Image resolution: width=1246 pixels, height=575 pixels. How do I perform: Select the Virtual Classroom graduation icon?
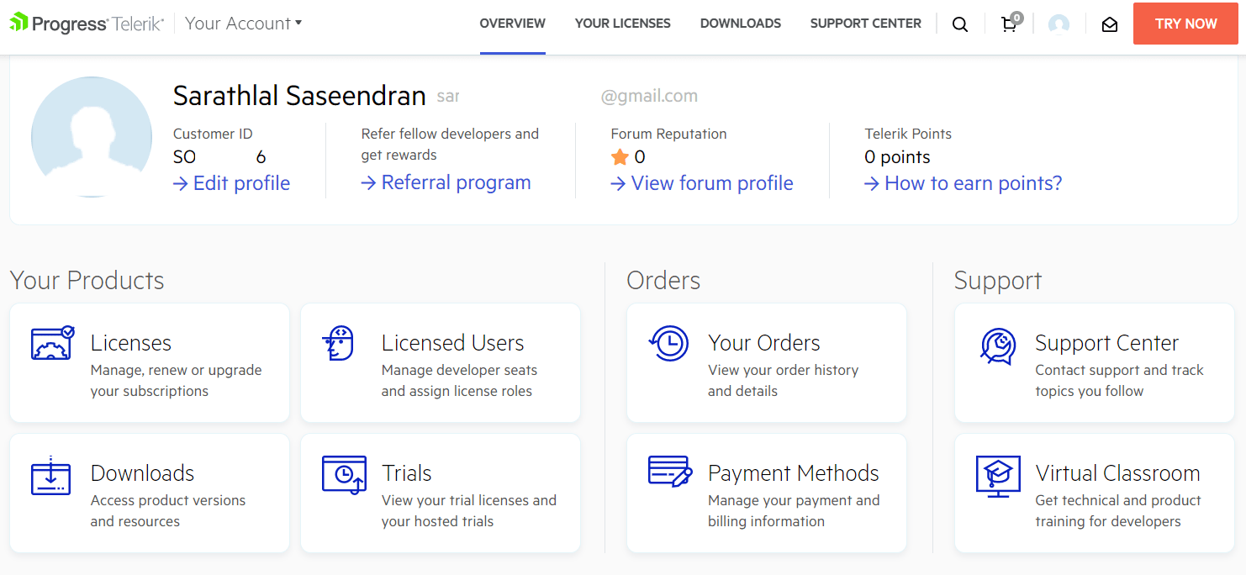[x=998, y=473]
